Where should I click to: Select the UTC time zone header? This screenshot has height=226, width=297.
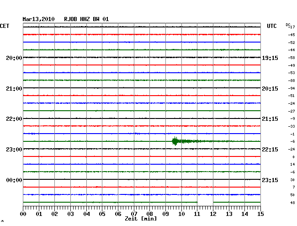pyautogui.click(x=272, y=26)
